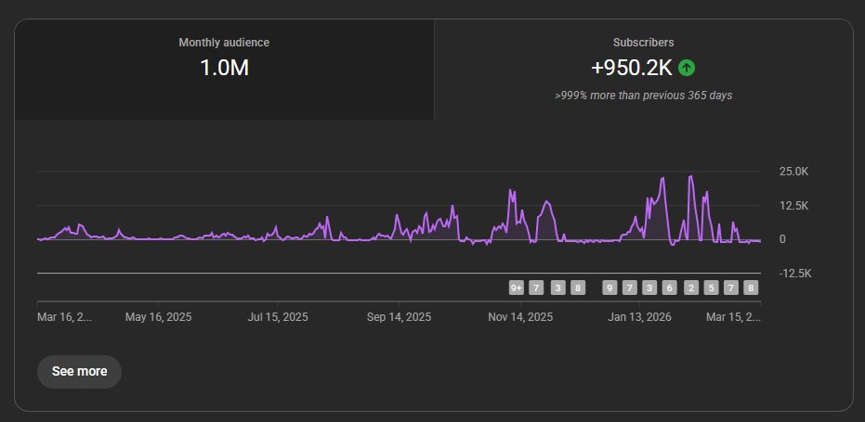Click the 25.0K y-axis label
865x422 pixels.
click(793, 172)
